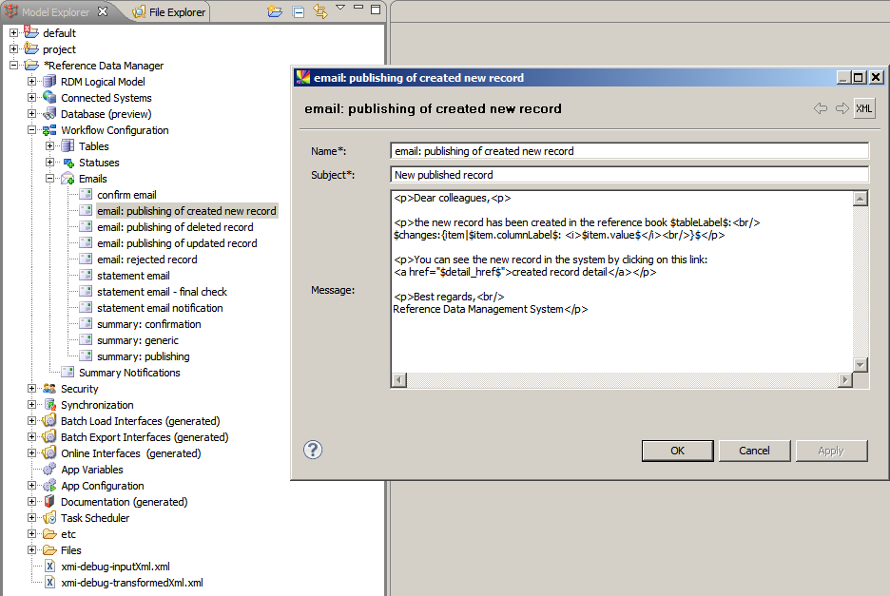890x596 pixels.
Task: Click the App Variables node icon
Action: [x=49, y=470]
